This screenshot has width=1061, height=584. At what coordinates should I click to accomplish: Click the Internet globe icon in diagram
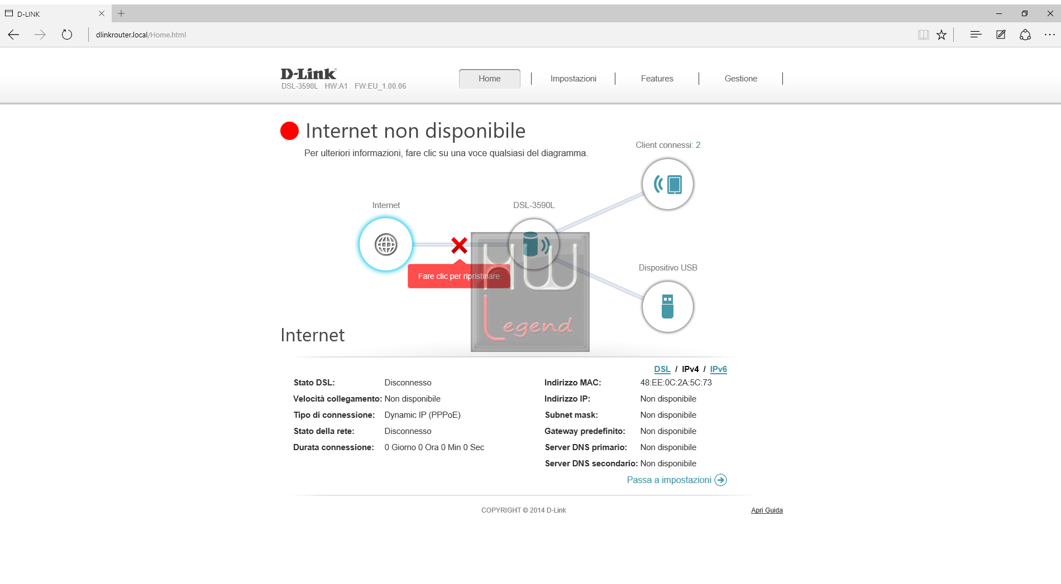click(386, 244)
